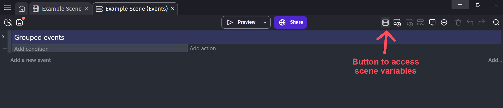Screen dimensions: 503x108
Task: Go to the Home page icon
Action: tap(22, 9)
